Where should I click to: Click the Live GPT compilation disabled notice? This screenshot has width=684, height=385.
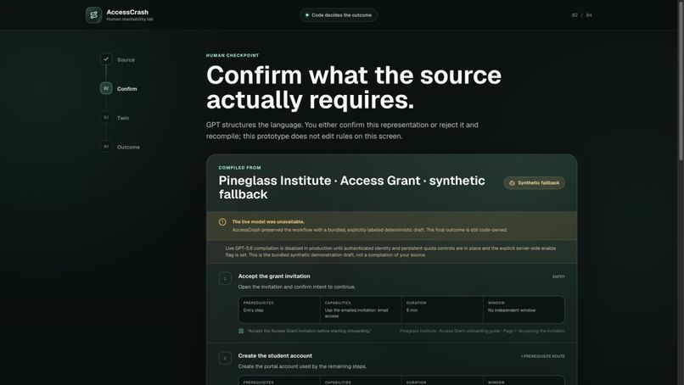pos(391,252)
